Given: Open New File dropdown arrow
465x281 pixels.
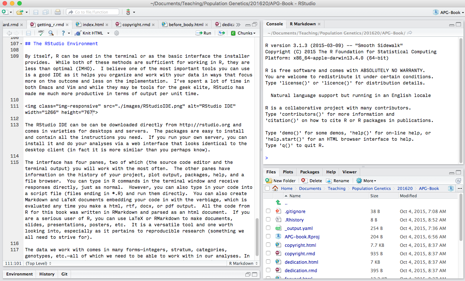Looking at the screenshot, I should point(11,12).
